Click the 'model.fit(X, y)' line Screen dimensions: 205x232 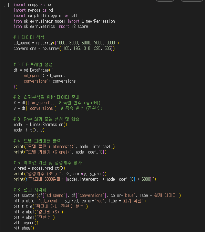pos(29,130)
